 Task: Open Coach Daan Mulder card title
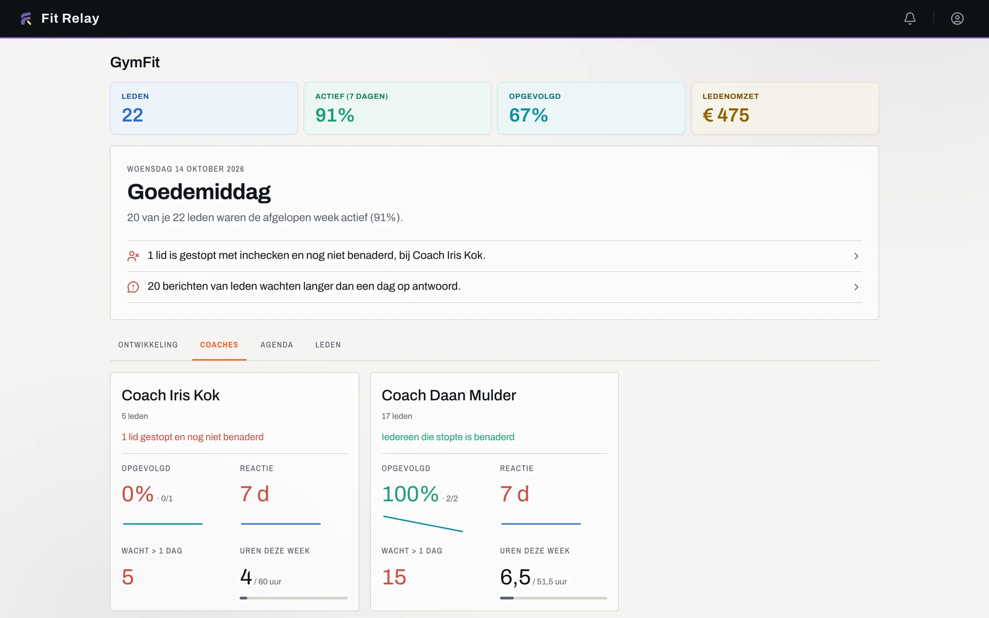(449, 396)
